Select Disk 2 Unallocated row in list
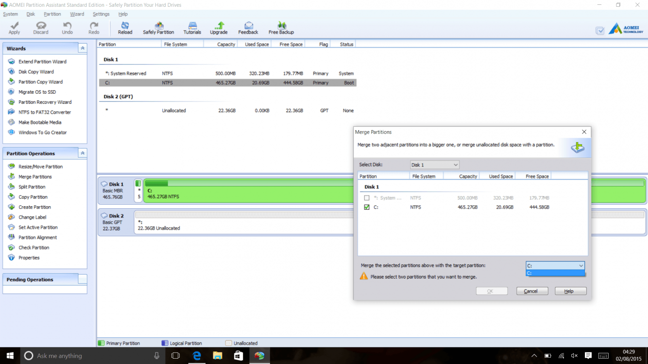Image resolution: width=648 pixels, height=364 pixels. (227, 111)
